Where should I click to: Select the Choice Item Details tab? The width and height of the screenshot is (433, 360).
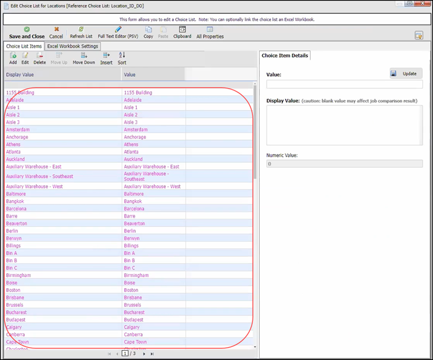pos(285,56)
